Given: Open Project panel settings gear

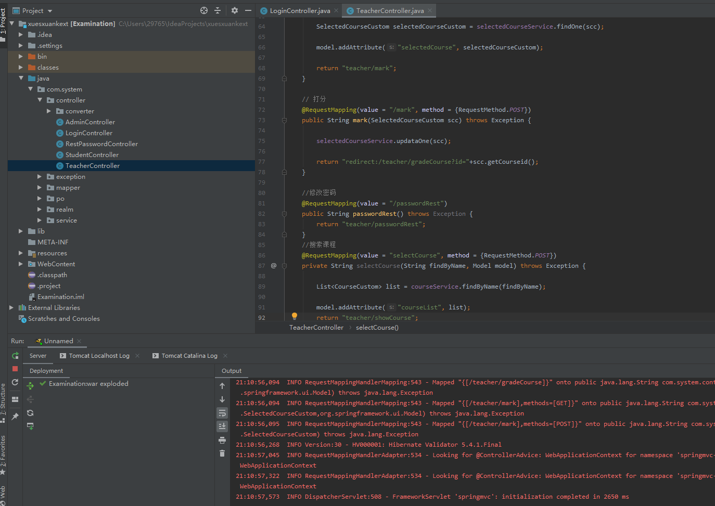Looking at the screenshot, I should tap(234, 10).
